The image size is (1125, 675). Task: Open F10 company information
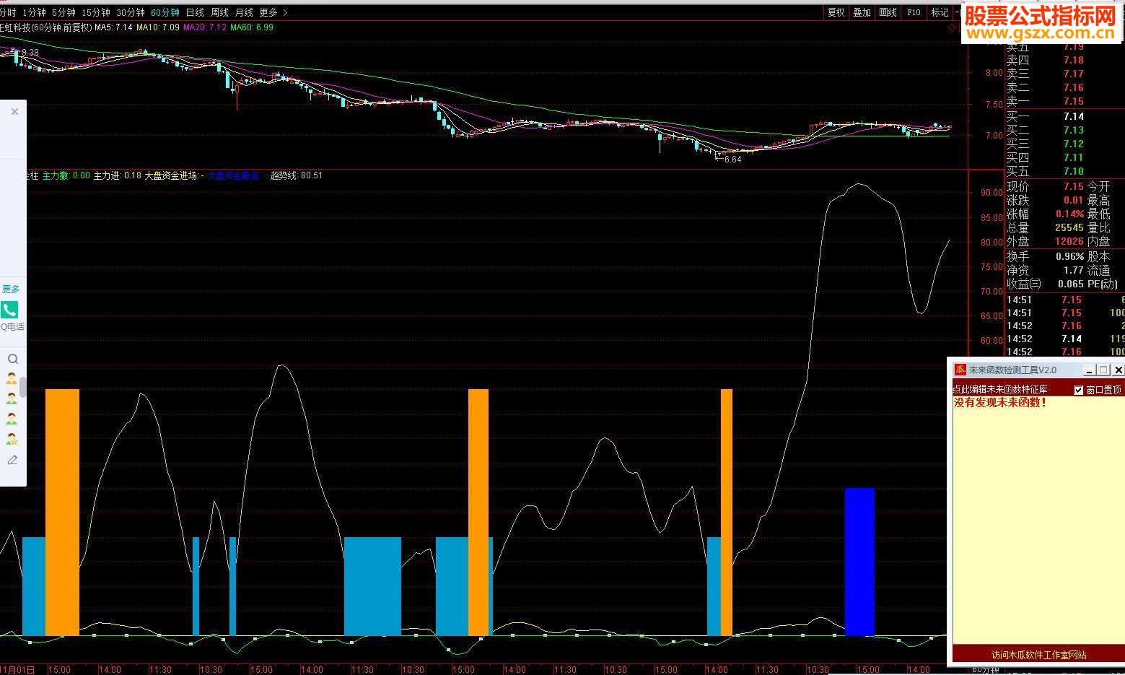(x=914, y=12)
